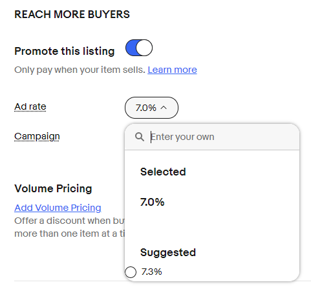
Task: Click the Selected section header
Action: click(x=163, y=172)
